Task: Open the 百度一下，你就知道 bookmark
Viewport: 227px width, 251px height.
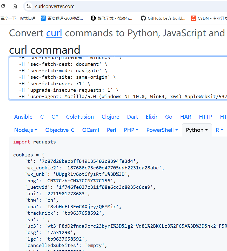Action: tap(18, 18)
